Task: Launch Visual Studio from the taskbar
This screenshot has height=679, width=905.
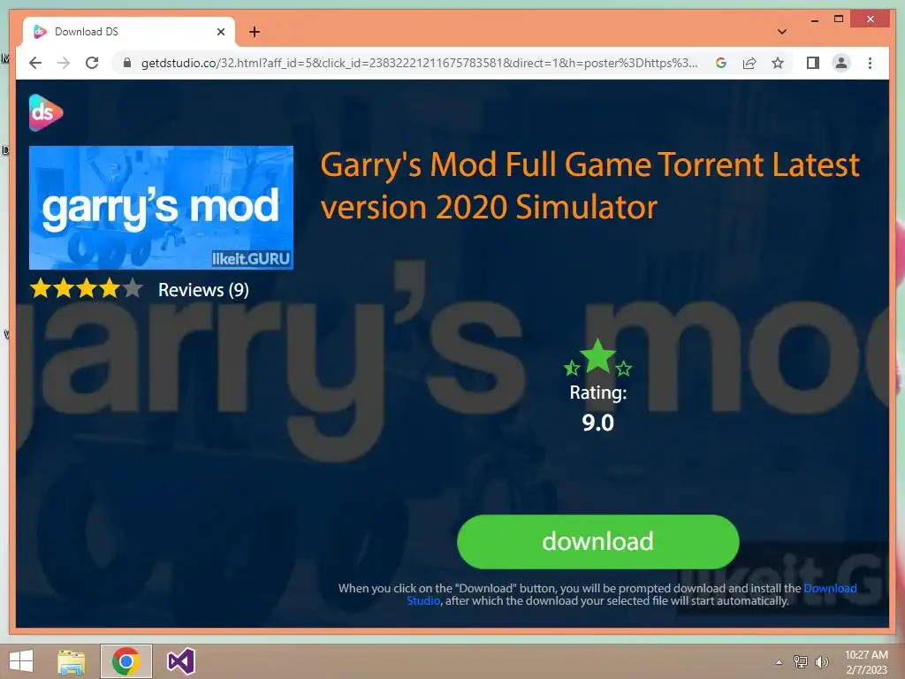Action: point(180,661)
